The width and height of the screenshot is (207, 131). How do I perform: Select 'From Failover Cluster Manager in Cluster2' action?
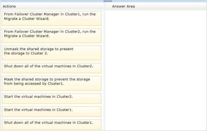(52, 36)
